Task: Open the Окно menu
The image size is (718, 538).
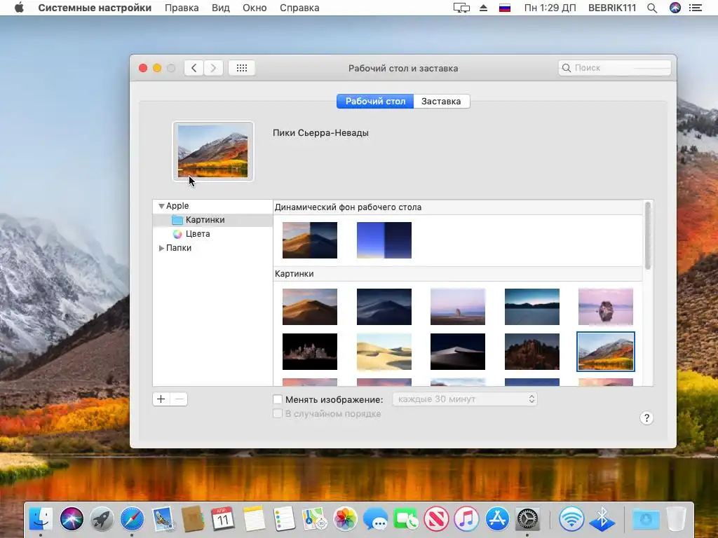Action: point(255,8)
